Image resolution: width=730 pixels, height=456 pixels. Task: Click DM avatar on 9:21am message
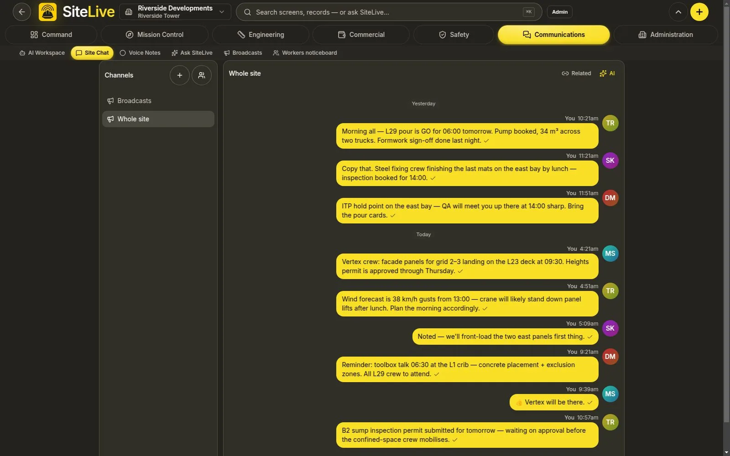pos(610,357)
